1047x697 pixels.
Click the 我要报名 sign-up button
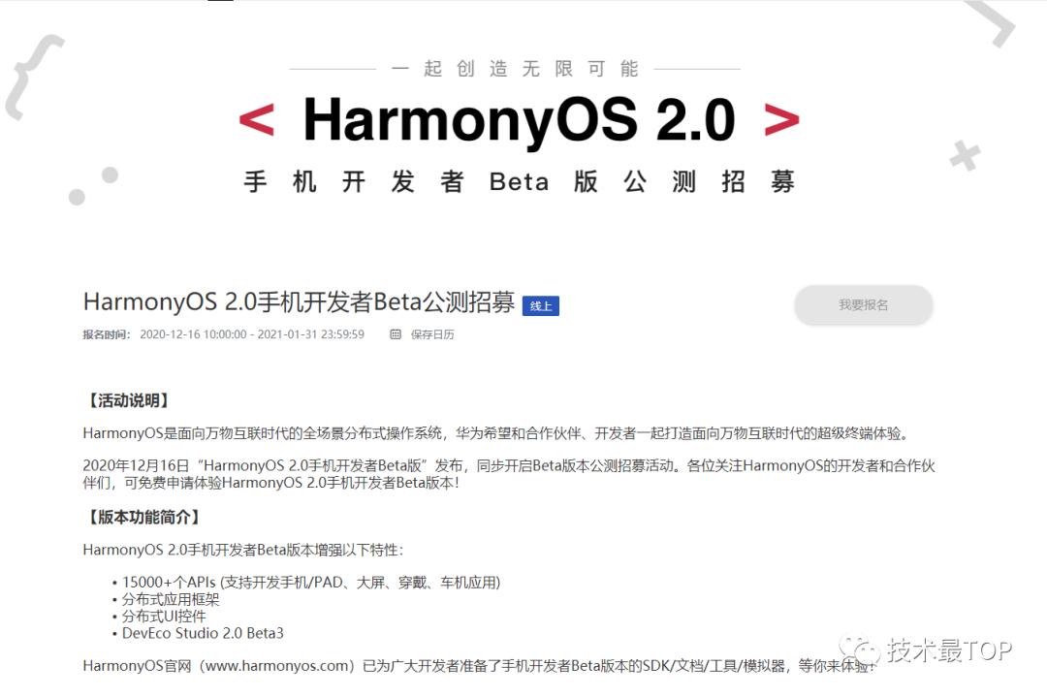[864, 305]
